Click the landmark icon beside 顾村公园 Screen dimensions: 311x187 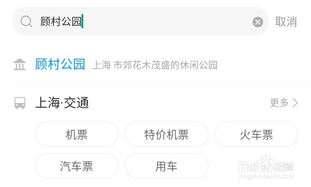pyautogui.click(x=19, y=65)
